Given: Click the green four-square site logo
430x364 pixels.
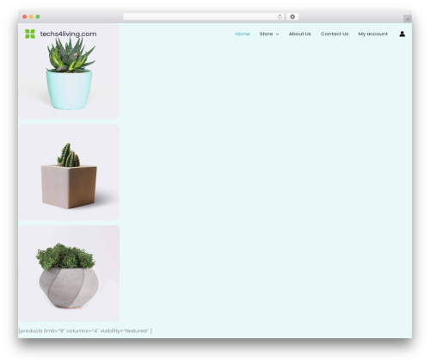Looking at the screenshot, I should tap(30, 34).
